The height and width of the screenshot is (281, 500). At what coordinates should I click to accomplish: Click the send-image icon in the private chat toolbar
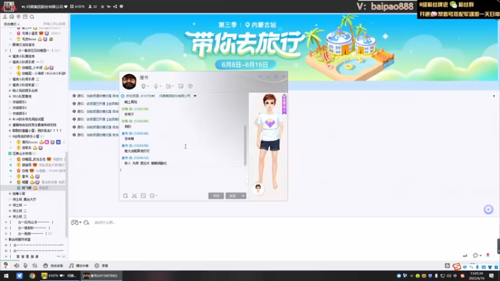coord(143,195)
